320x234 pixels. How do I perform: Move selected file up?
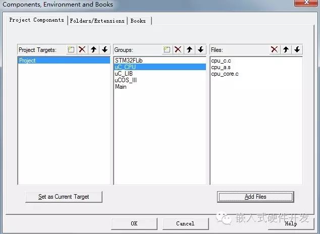tap(286, 49)
